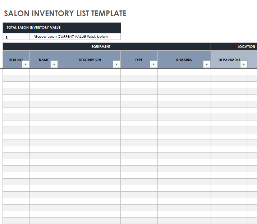Select first empty cell under ITEM NO
The height and width of the screenshot is (224, 257).
pos(16,72)
